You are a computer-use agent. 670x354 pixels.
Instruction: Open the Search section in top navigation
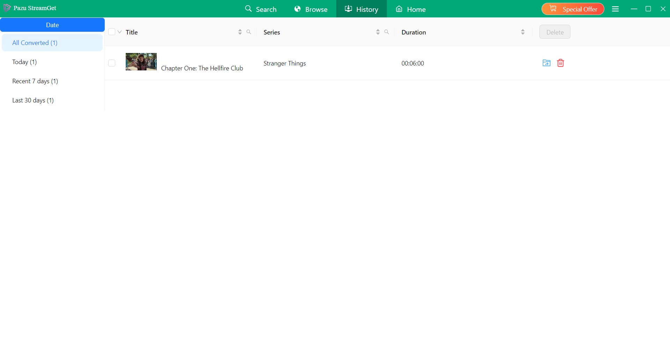point(261,9)
